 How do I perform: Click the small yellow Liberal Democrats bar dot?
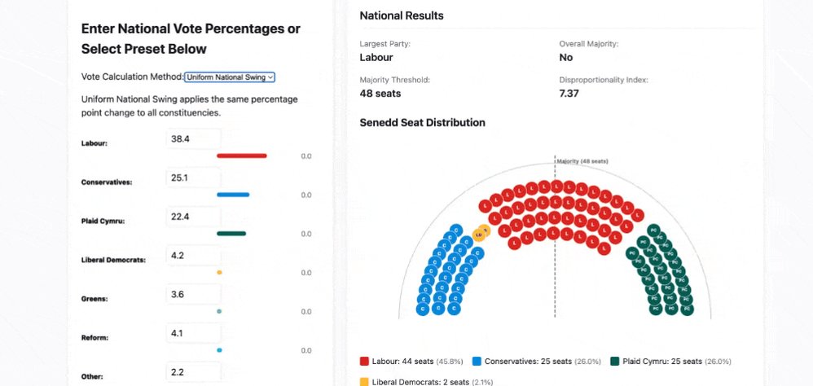[x=219, y=273]
